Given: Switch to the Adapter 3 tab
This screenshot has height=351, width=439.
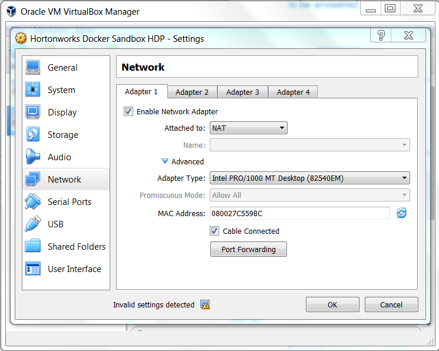Looking at the screenshot, I should (243, 92).
